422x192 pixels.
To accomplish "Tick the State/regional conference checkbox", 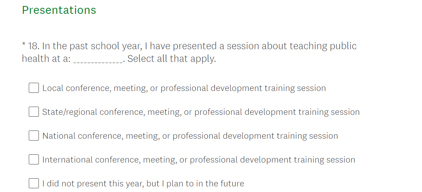I will click(34, 112).
